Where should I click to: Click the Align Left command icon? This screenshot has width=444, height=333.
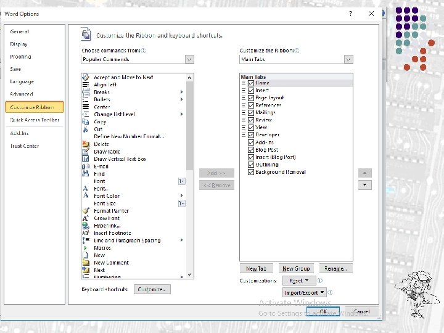pos(86,84)
